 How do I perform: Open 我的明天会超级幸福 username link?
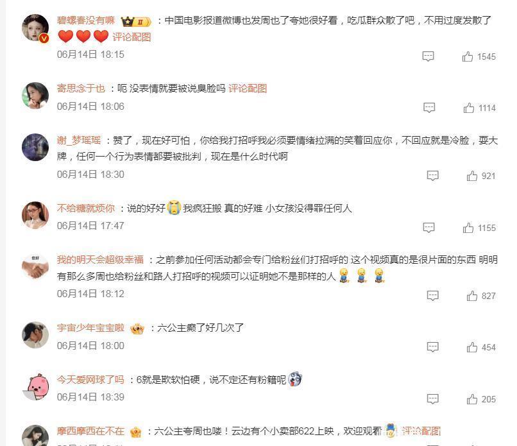(100, 260)
